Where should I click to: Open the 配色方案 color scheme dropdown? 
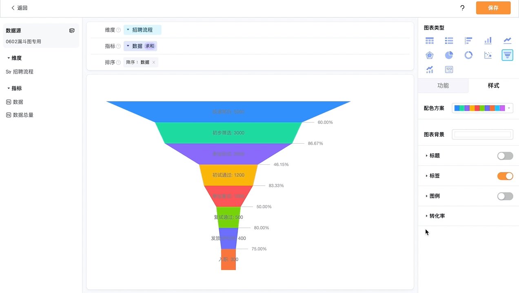[x=483, y=108]
